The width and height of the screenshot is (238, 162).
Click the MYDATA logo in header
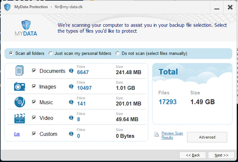(26, 28)
